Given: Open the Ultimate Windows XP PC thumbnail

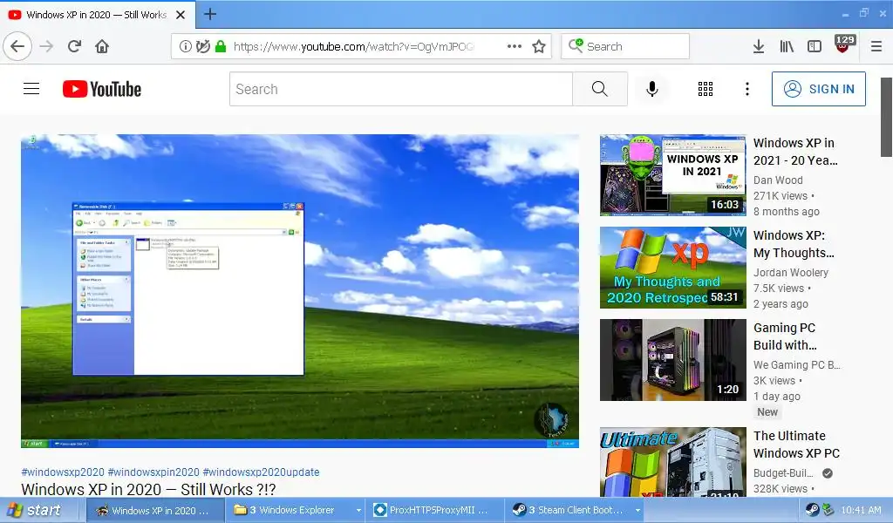Looking at the screenshot, I should pos(672,461).
